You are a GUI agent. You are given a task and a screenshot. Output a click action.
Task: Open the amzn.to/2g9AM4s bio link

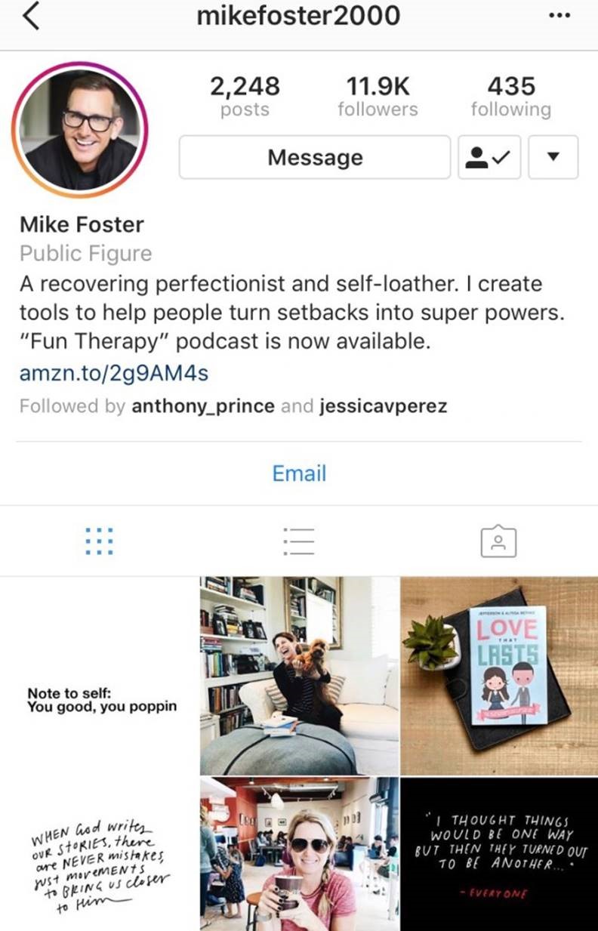point(114,373)
